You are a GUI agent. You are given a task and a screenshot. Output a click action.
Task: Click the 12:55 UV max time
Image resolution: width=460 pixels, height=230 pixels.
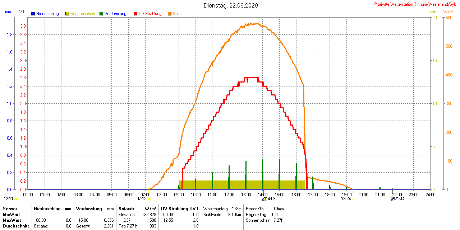[168, 220]
